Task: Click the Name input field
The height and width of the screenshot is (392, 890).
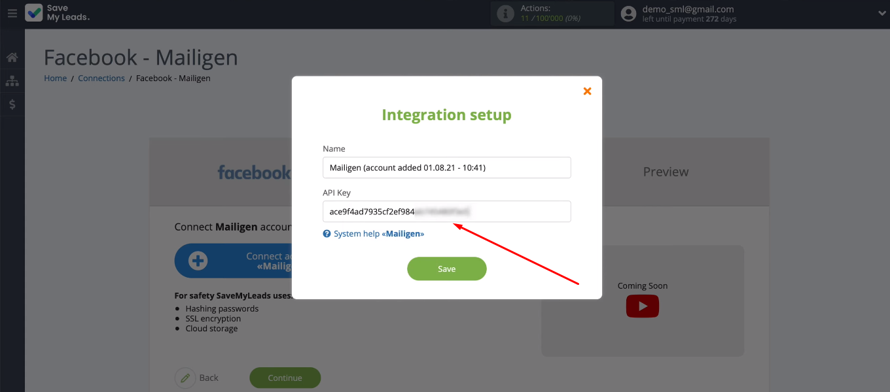Action: coord(447,167)
